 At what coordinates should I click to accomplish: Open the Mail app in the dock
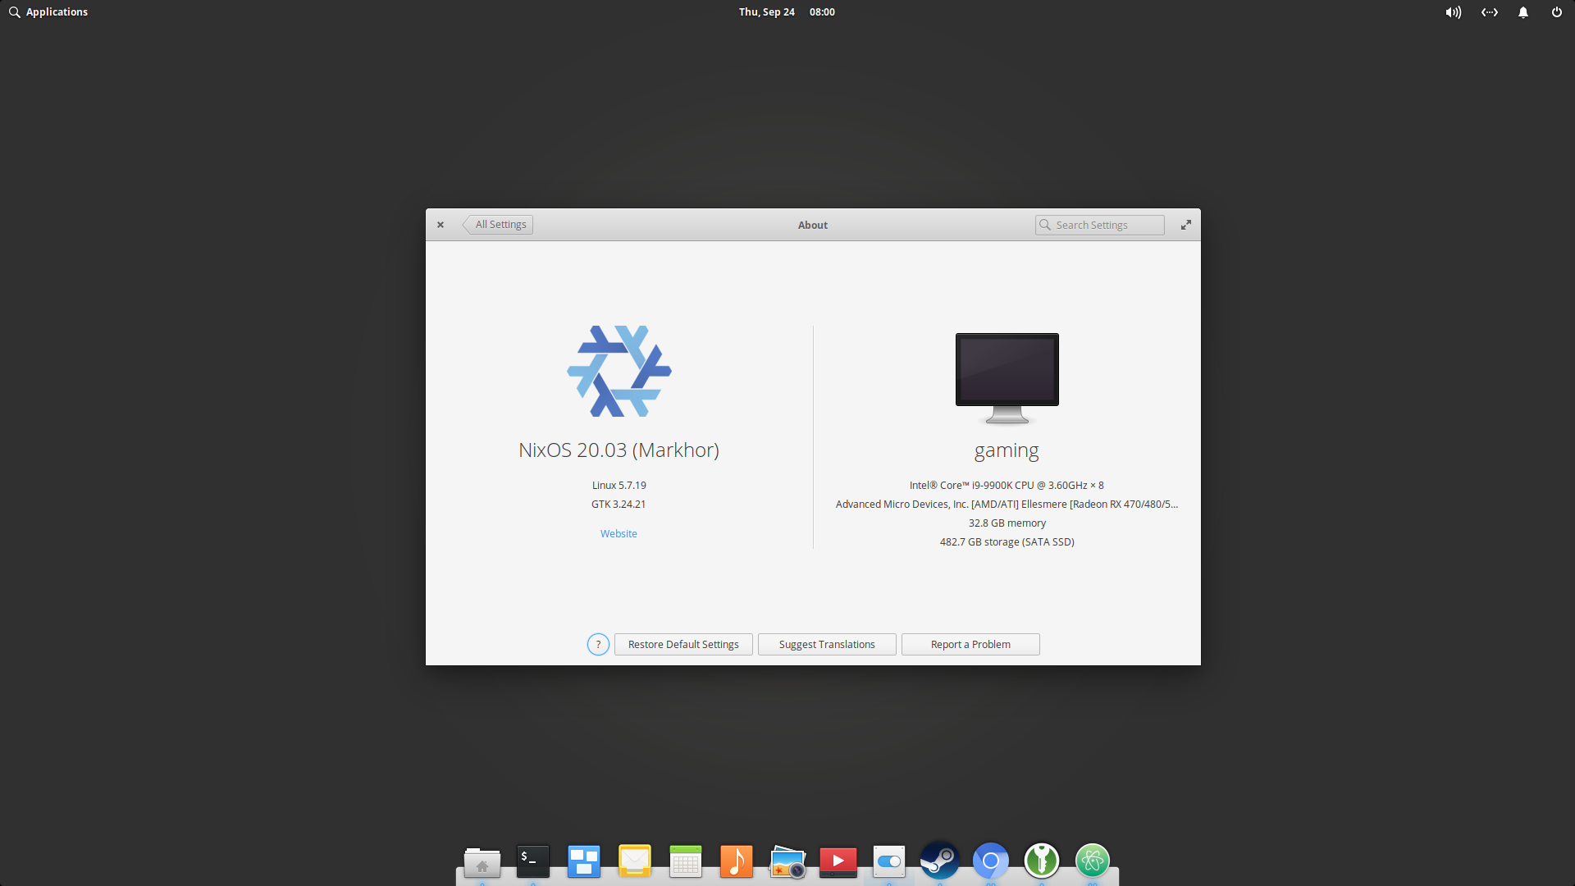point(635,861)
